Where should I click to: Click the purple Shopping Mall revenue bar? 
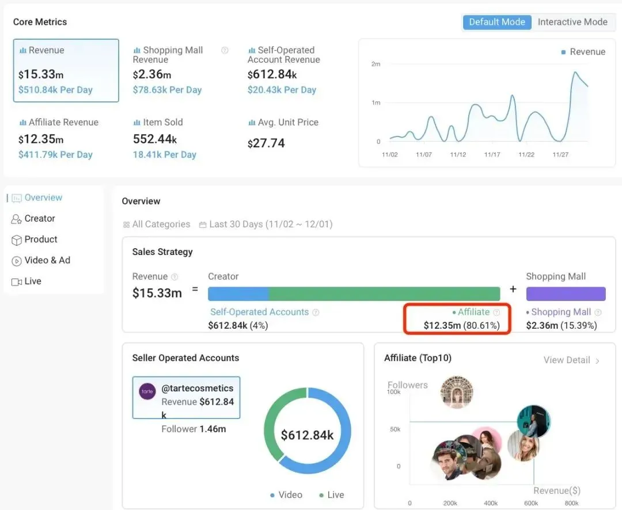pos(566,294)
